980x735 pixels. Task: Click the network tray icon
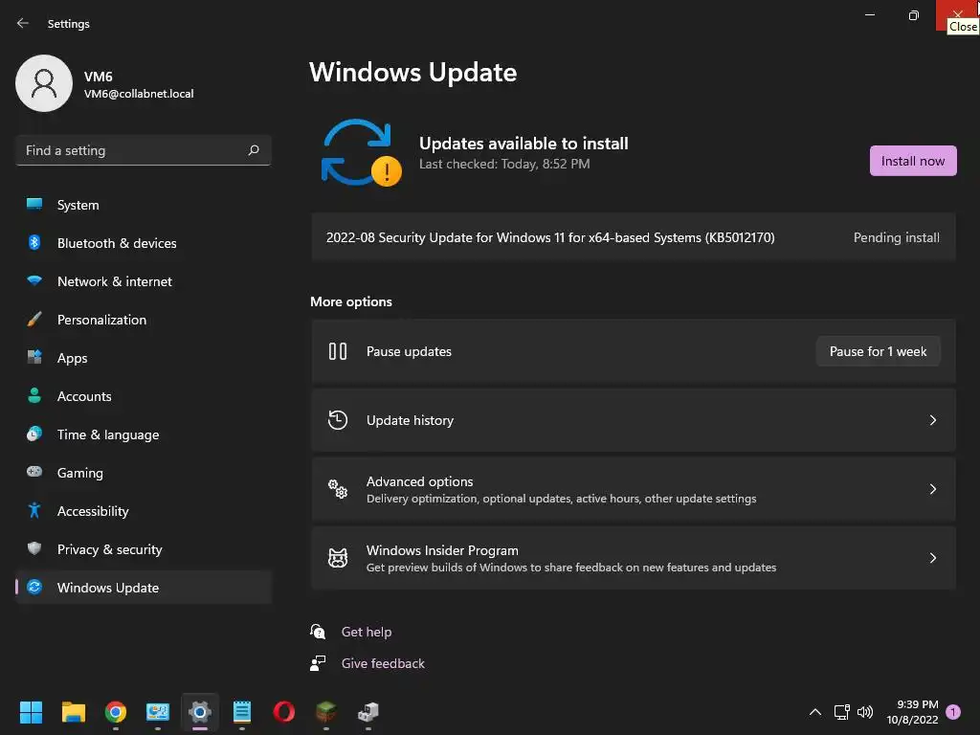(x=841, y=711)
